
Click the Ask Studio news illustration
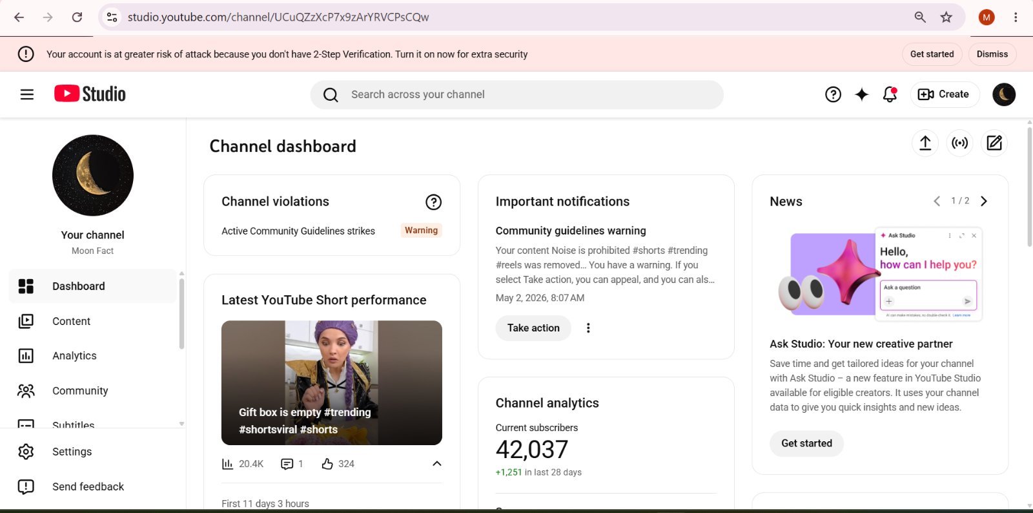[x=880, y=274]
